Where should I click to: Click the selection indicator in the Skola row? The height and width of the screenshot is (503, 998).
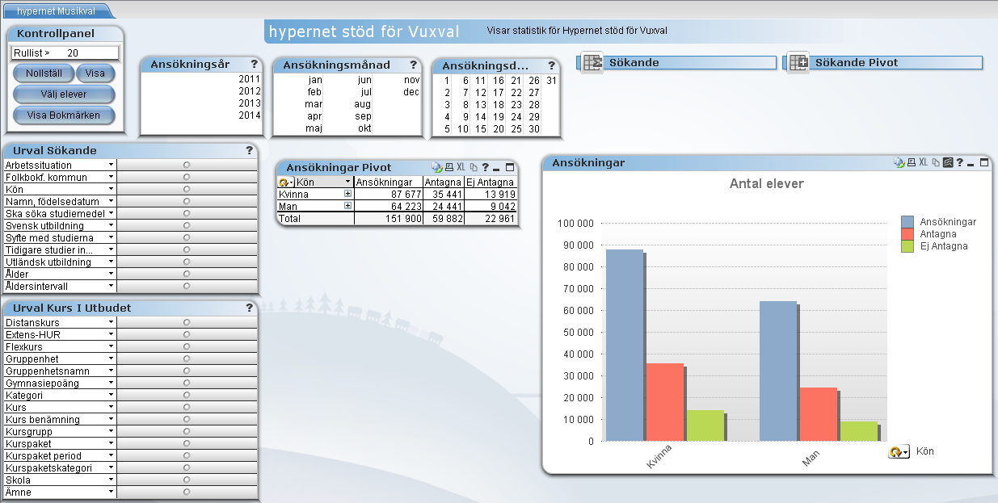(187, 480)
